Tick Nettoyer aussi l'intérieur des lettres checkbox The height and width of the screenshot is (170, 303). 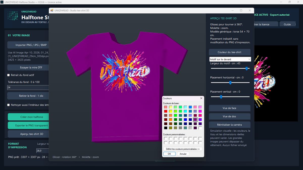9,105
